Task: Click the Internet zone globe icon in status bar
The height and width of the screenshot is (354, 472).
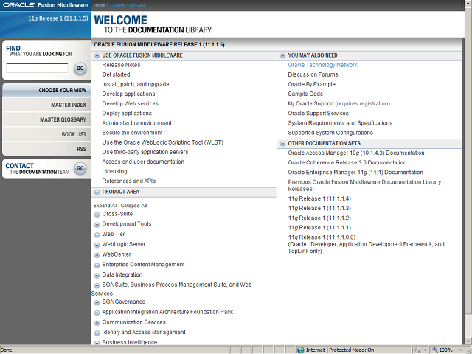Action: (x=301, y=350)
